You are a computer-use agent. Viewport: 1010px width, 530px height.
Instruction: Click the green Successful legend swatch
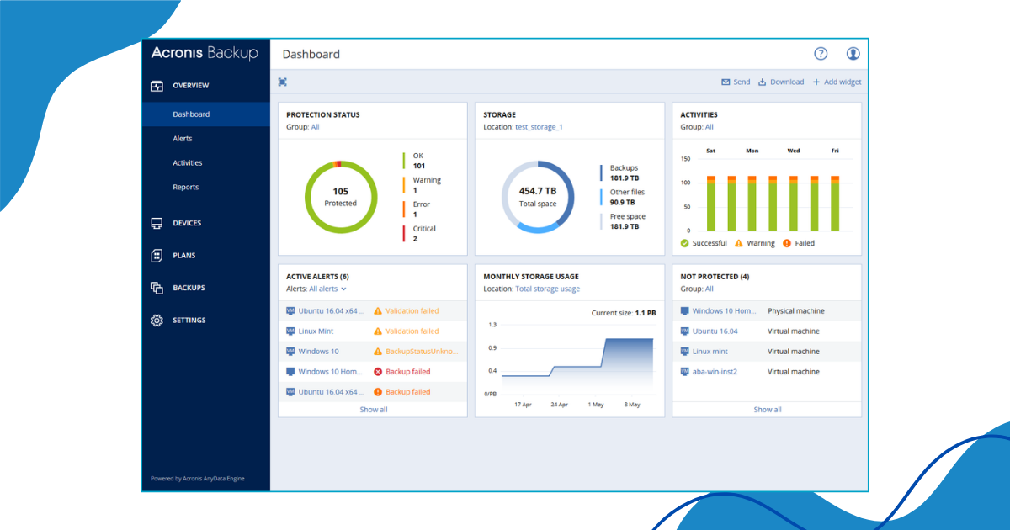coord(683,243)
